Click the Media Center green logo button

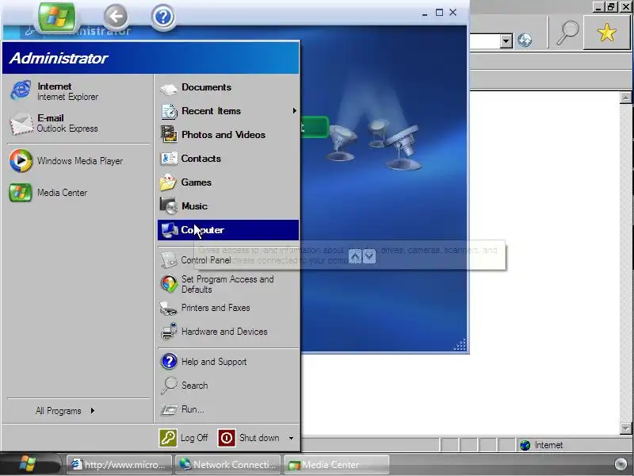pyautogui.click(x=56, y=17)
